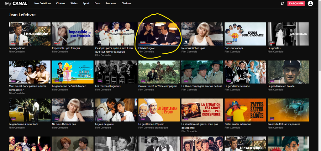This screenshot has height=151, width=321.
Task: Open Le gendarme se marie thumbnail
Action: click(245, 72)
